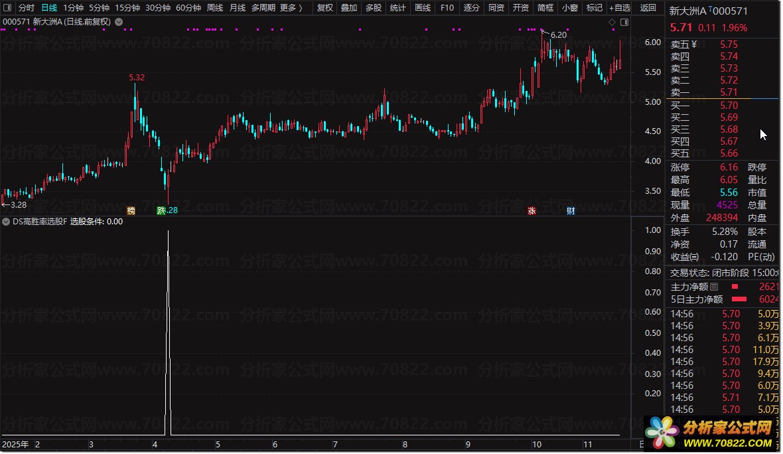Click the 分析家公式网 site logo
Image resolution: width=783 pixels, height=454 pixels.
pyautogui.click(x=711, y=433)
